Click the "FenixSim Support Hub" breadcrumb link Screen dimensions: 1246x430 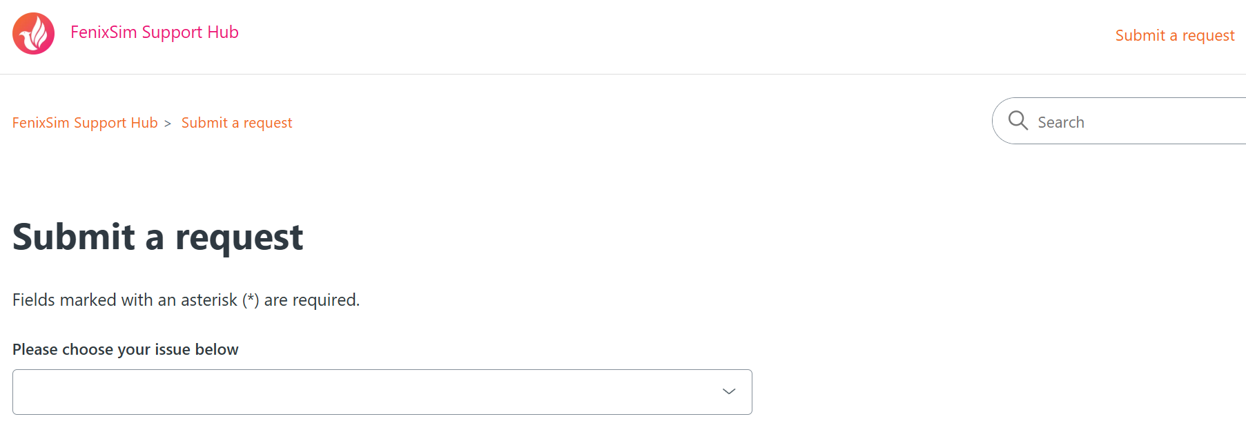pos(85,123)
